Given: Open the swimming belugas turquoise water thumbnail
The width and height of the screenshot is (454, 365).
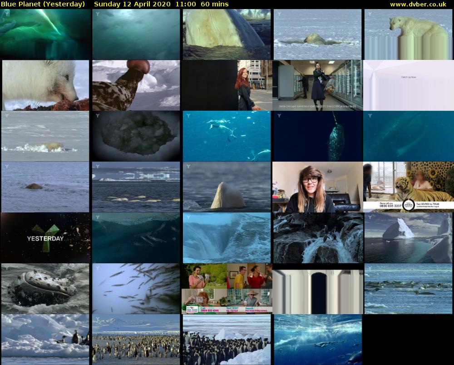Looking at the screenshot, I should click(x=227, y=136).
